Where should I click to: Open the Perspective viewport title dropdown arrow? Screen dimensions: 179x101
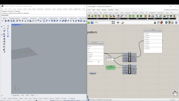21,25
